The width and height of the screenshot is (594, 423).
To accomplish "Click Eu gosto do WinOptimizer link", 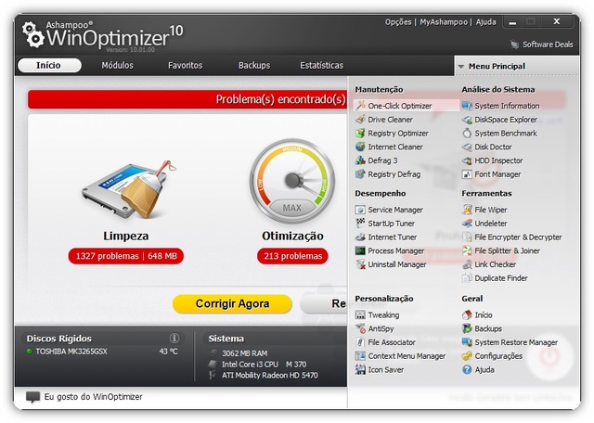I will click(x=93, y=397).
